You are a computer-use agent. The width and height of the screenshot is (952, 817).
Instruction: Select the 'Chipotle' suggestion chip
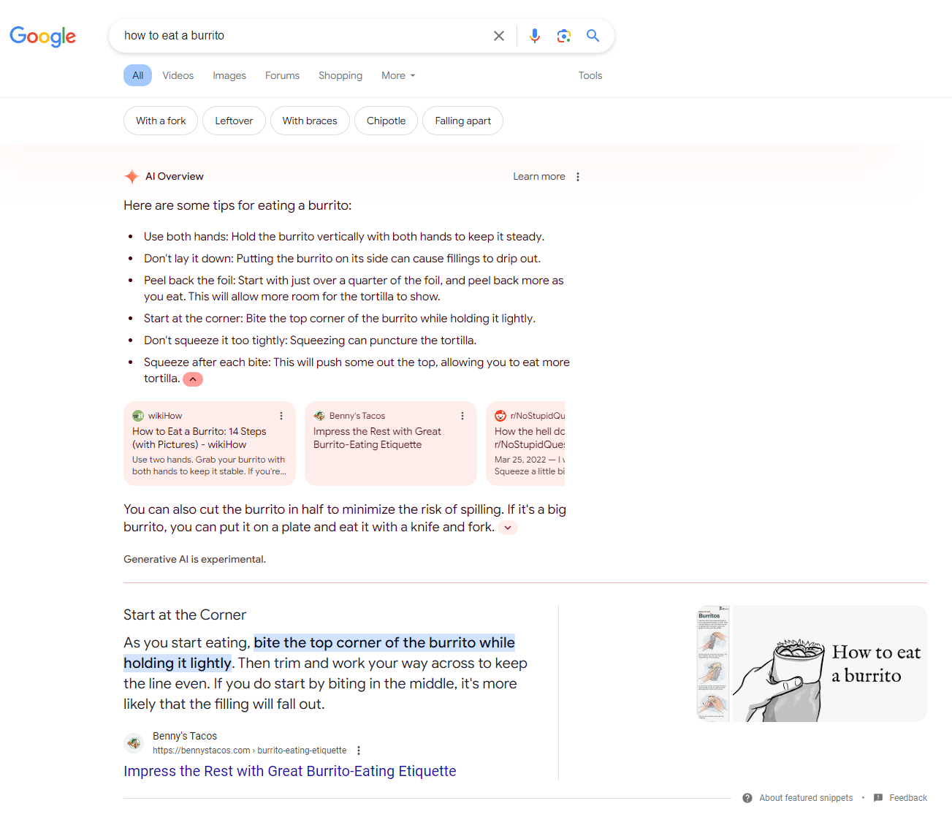386,121
